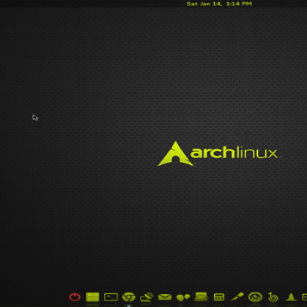The image size is (307, 307).
Task: Open the system monitor chart icon
Action: click(201, 297)
